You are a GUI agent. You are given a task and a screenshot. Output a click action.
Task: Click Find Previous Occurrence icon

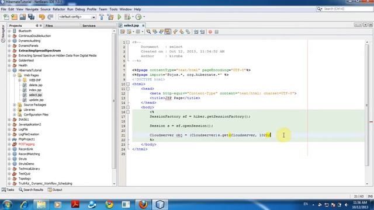(x=155, y=32)
